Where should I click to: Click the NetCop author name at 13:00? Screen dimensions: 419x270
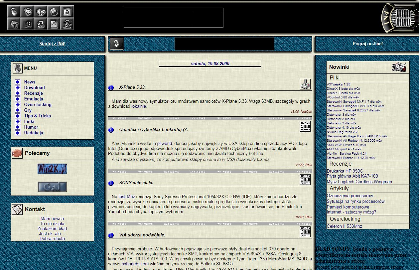click(x=306, y=112)
